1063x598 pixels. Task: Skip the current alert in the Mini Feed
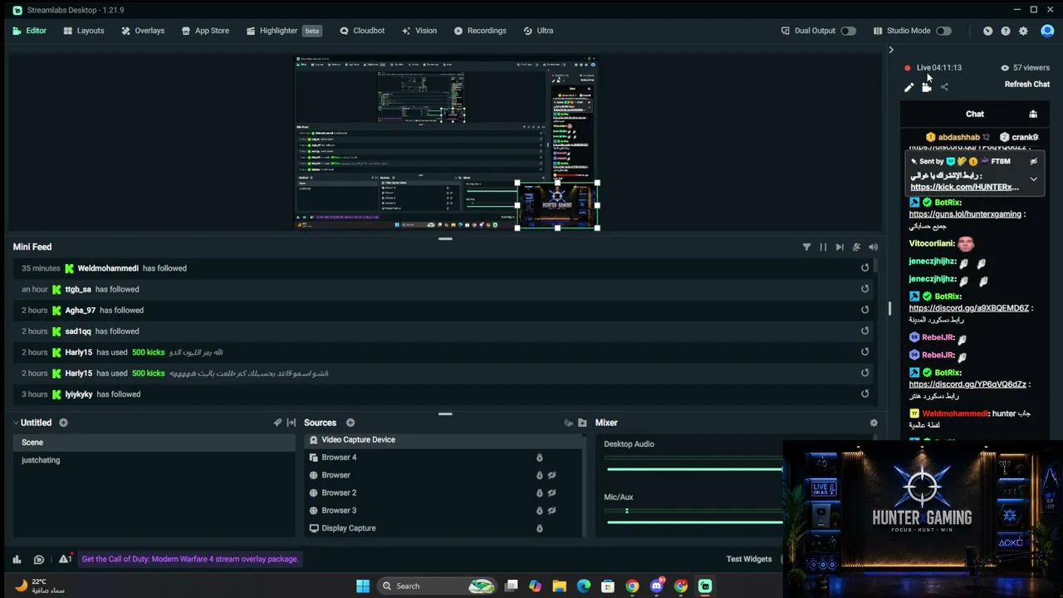pos(840,247)
